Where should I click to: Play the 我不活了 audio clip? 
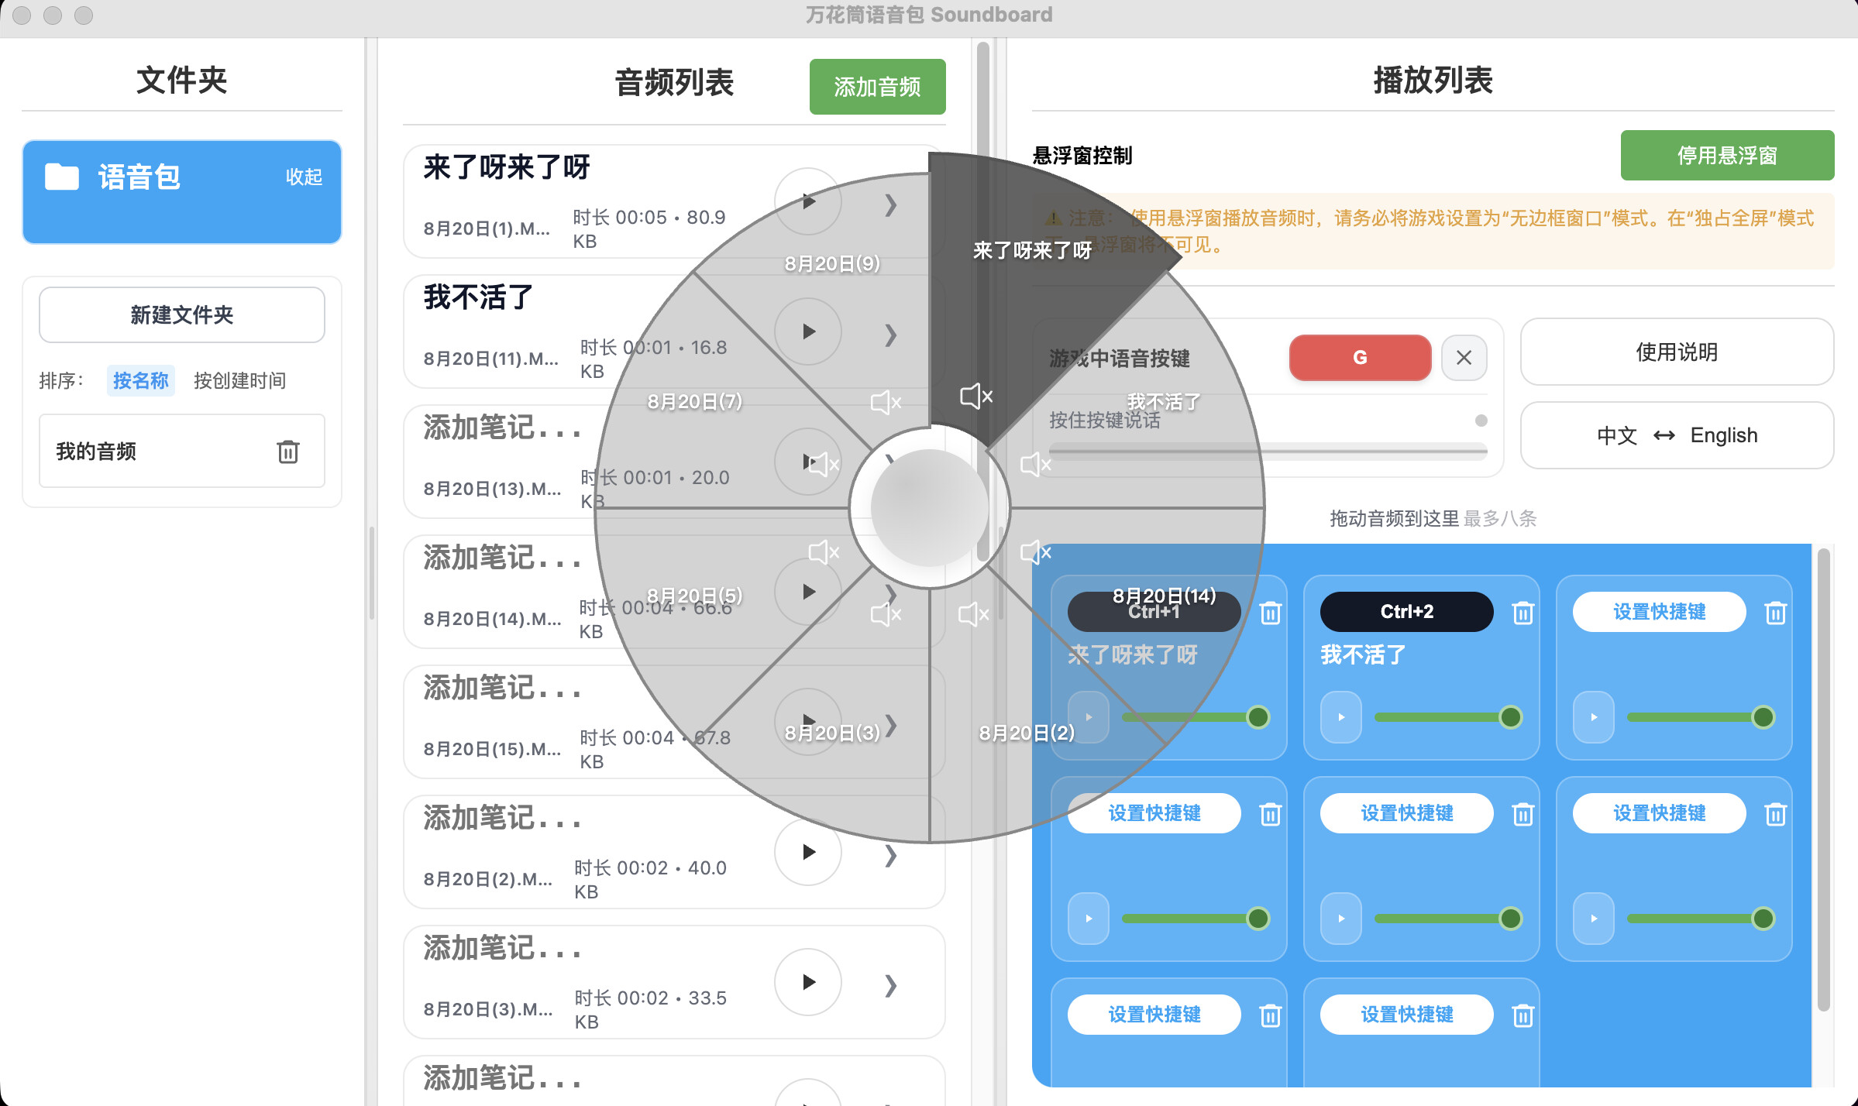[808, 331]
